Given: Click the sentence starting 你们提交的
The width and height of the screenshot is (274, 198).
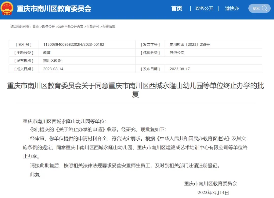Looking at the screenshot, I should [x=98, y=130].
